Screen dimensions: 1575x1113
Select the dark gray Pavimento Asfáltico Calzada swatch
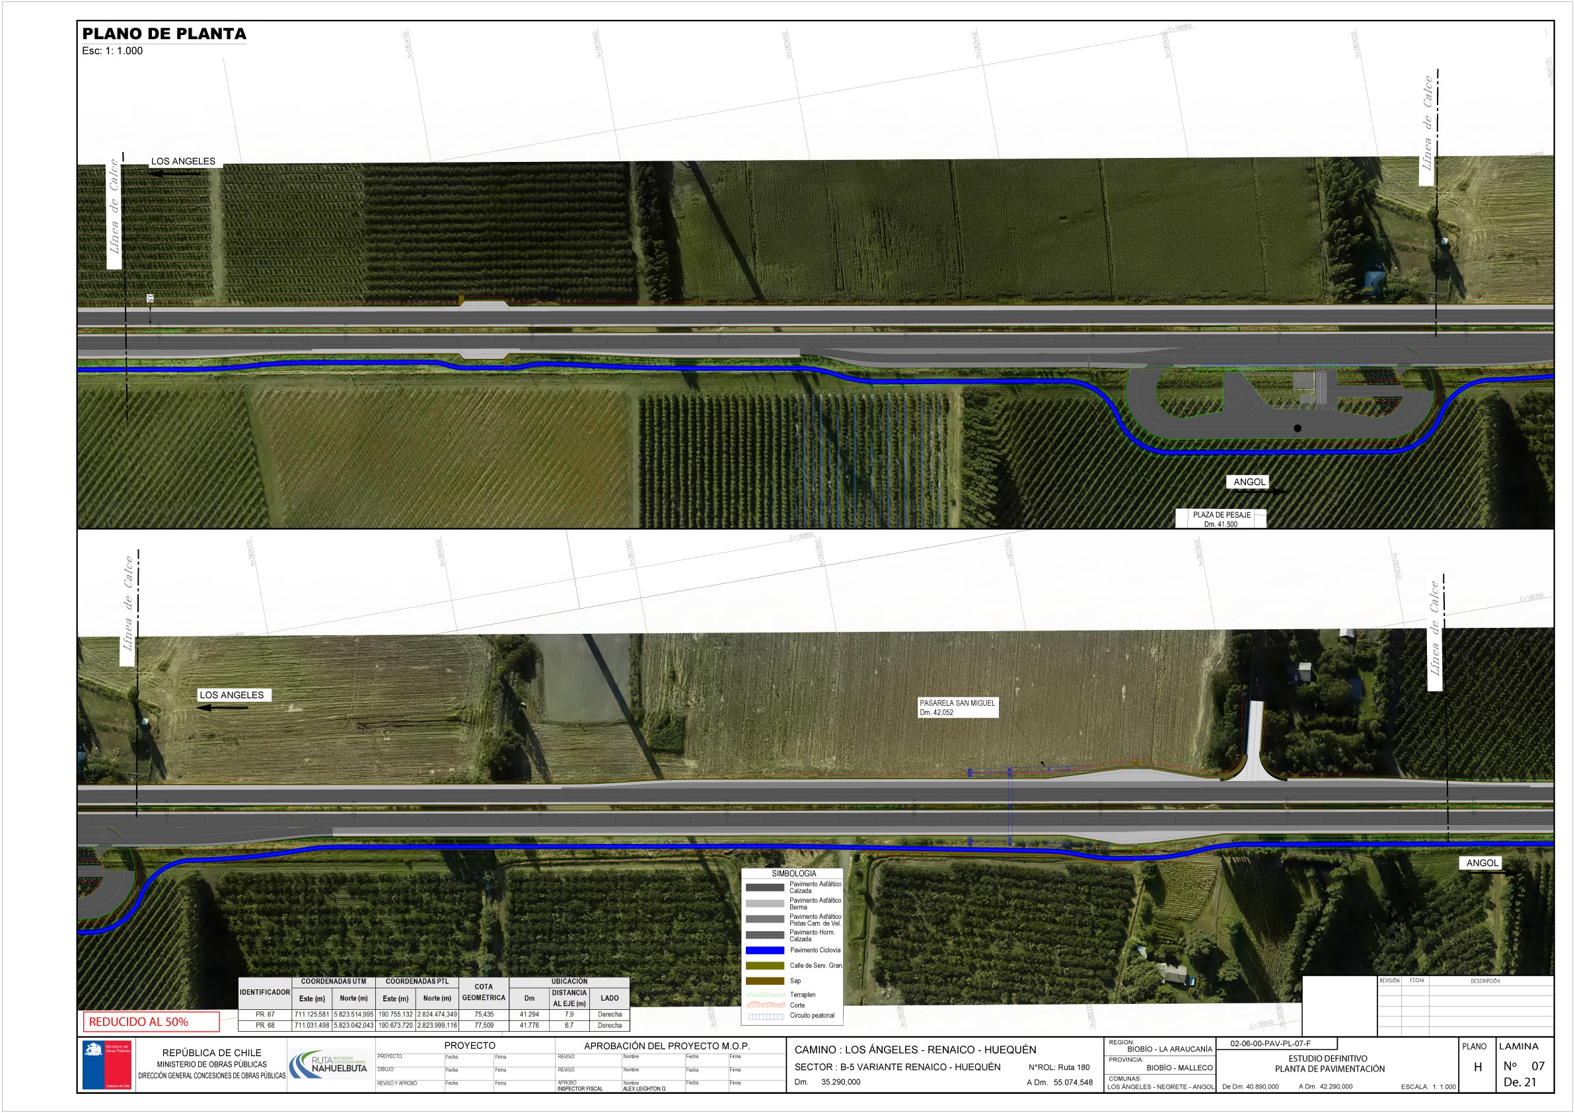[764, 887]
